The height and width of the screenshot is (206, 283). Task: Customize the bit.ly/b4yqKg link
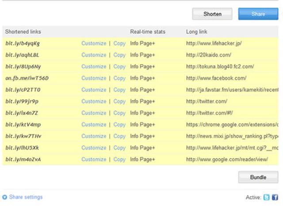coord(94,43)
